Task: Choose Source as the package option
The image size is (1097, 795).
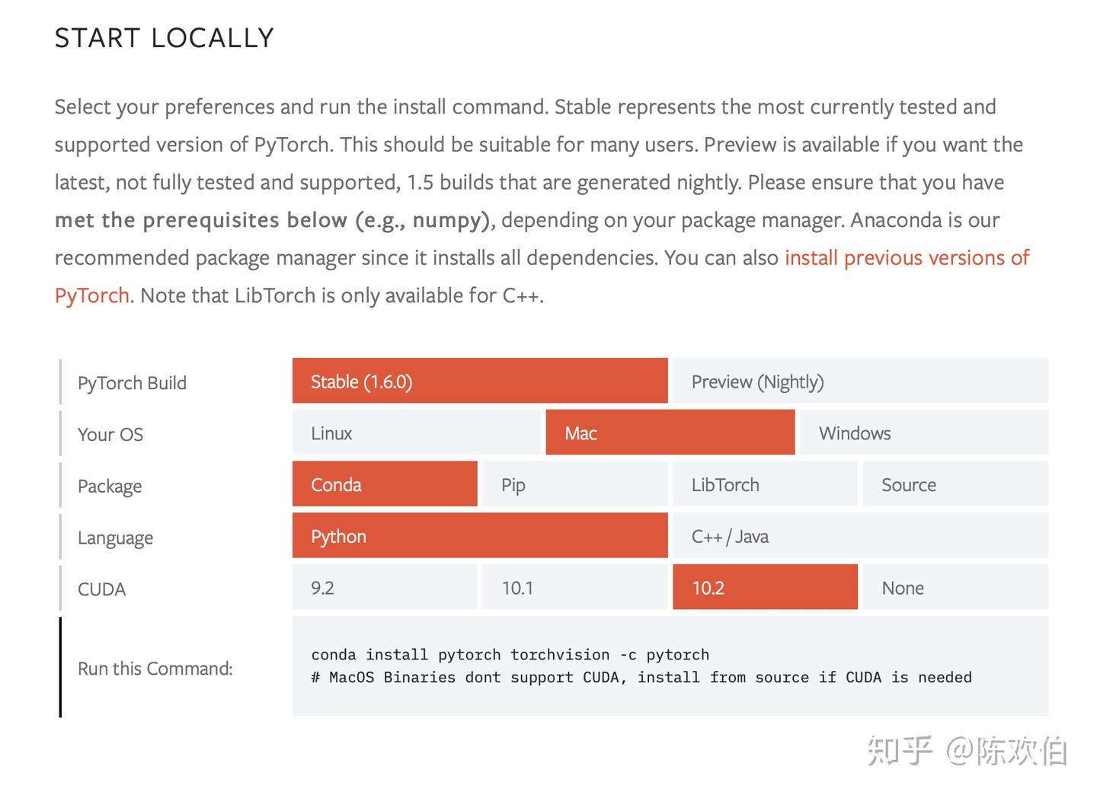Action: point(955,484)
